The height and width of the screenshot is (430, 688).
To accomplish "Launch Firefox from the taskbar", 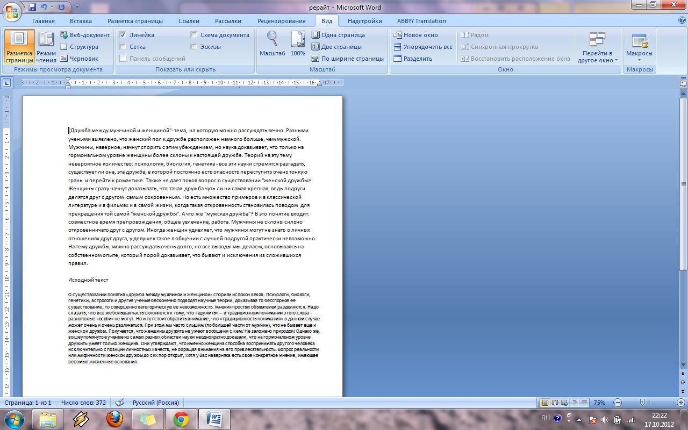I will point(114,419).
